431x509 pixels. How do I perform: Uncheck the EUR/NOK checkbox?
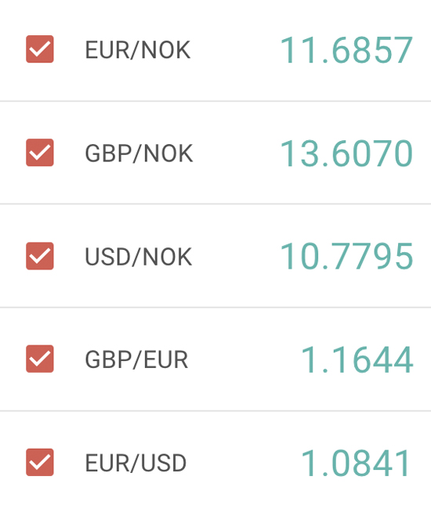point(40,49)
